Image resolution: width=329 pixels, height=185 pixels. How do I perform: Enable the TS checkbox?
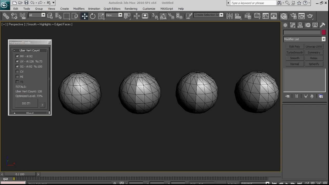click(17, 82)
